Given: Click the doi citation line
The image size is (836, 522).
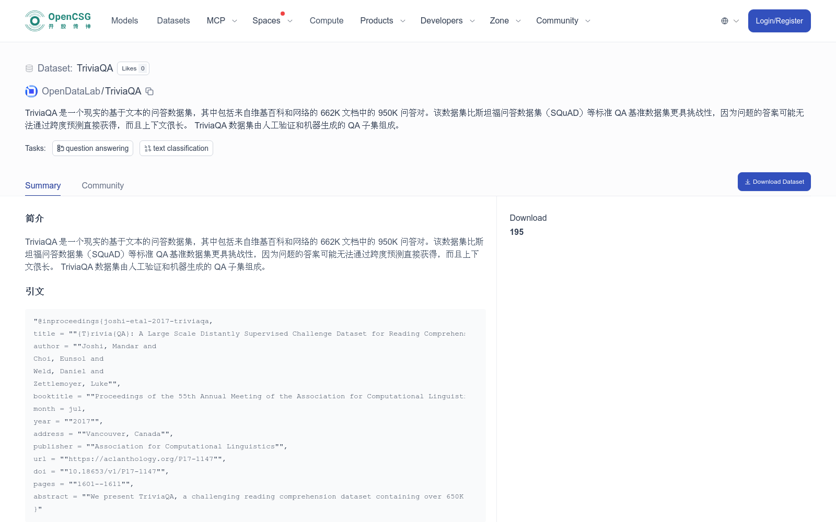Looking at the screenshot, I should click(101, 471).
